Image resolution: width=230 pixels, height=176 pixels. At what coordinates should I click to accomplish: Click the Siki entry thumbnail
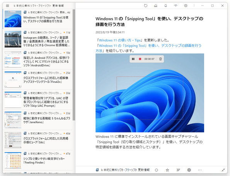tap(13, 140)
